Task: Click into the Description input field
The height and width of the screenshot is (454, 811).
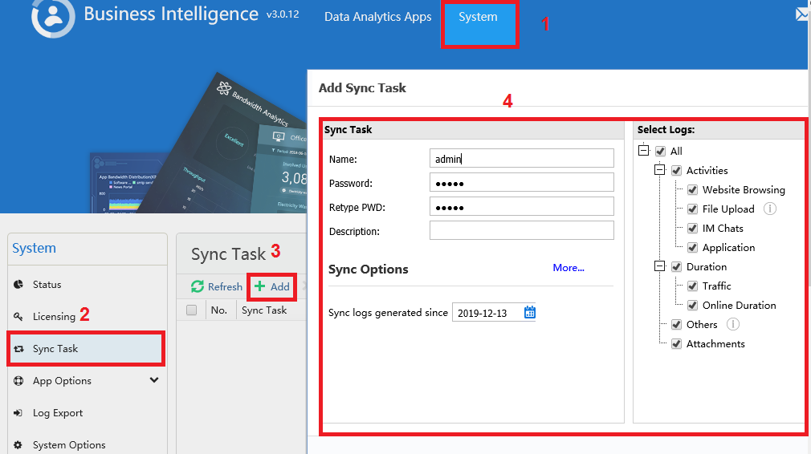Action: [521, 230]
